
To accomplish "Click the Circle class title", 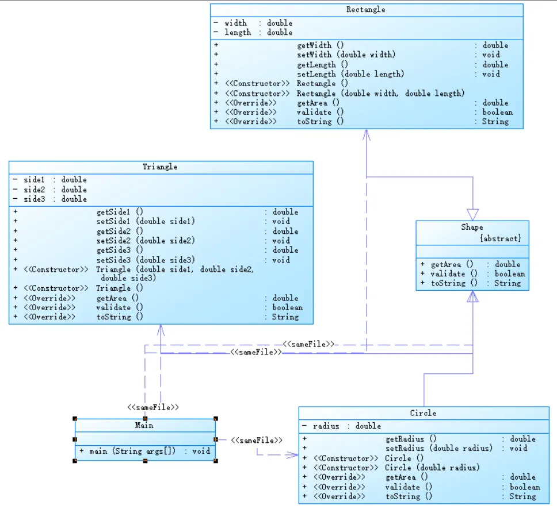I will point(423,413).
